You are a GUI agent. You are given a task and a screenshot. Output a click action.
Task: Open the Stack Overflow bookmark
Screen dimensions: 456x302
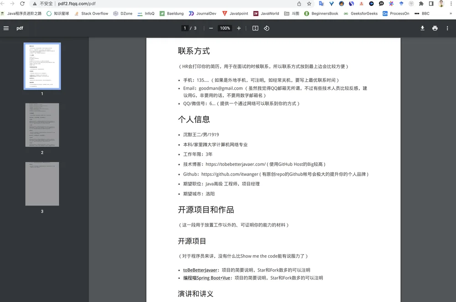[91, 13]
